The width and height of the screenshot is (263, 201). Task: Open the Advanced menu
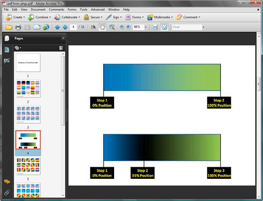(x=98, y=9)
